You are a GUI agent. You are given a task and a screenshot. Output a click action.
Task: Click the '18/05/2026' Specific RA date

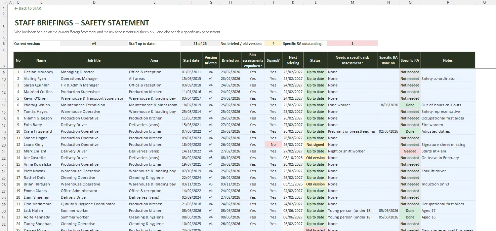[389, 105]
